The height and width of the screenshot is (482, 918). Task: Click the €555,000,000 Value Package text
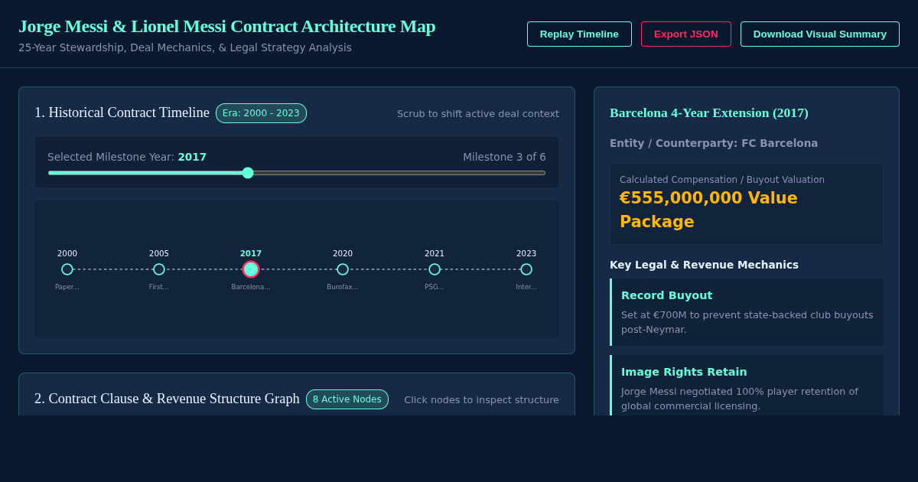tap(708, 210)
